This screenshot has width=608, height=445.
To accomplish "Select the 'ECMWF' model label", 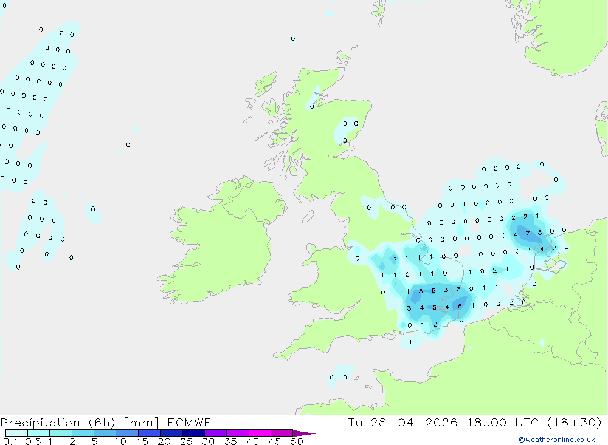I will point(189,422).
